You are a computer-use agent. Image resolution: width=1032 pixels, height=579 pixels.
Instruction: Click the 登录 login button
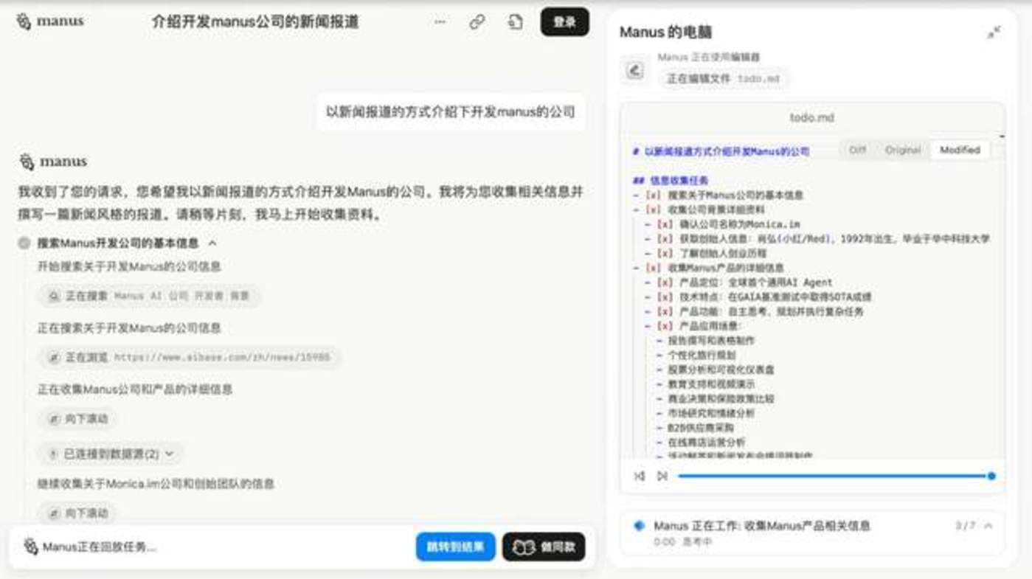coord(564,22)
